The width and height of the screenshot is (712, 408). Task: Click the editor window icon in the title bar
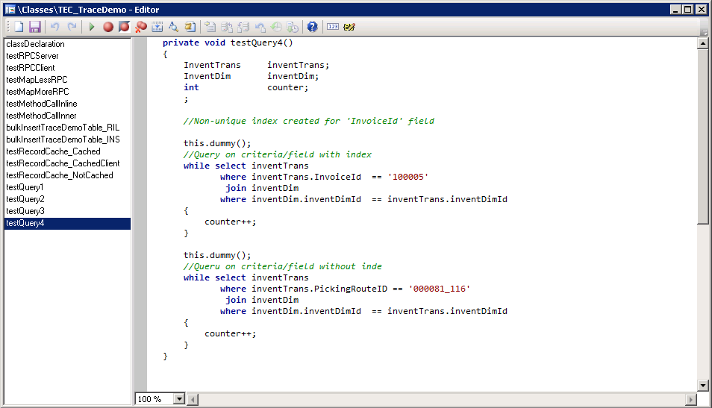coord(10,10)
